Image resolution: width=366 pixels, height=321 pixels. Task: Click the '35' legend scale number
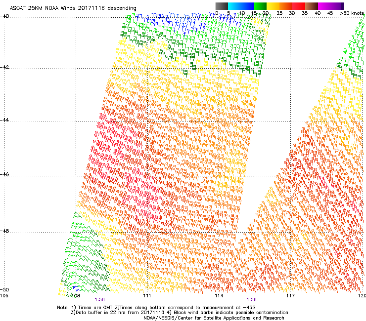coord(305,13)
